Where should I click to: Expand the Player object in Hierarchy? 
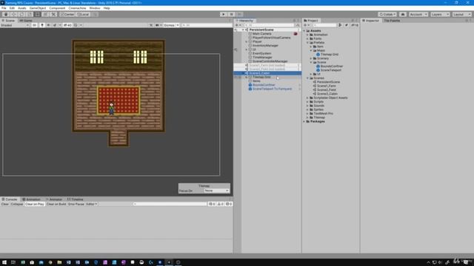pyautogui.click(x=247, y=41)
